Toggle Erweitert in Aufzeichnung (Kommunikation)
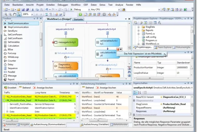Screen dimensions: 198x132 click(x=10, y=88)
